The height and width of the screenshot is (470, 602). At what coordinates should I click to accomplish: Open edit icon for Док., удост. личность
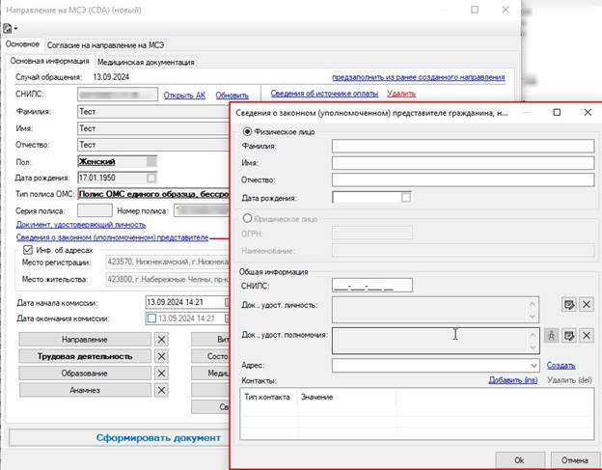point(568,305)
